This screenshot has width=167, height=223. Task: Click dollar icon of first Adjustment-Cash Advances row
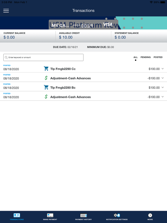(x=46, y=78)
